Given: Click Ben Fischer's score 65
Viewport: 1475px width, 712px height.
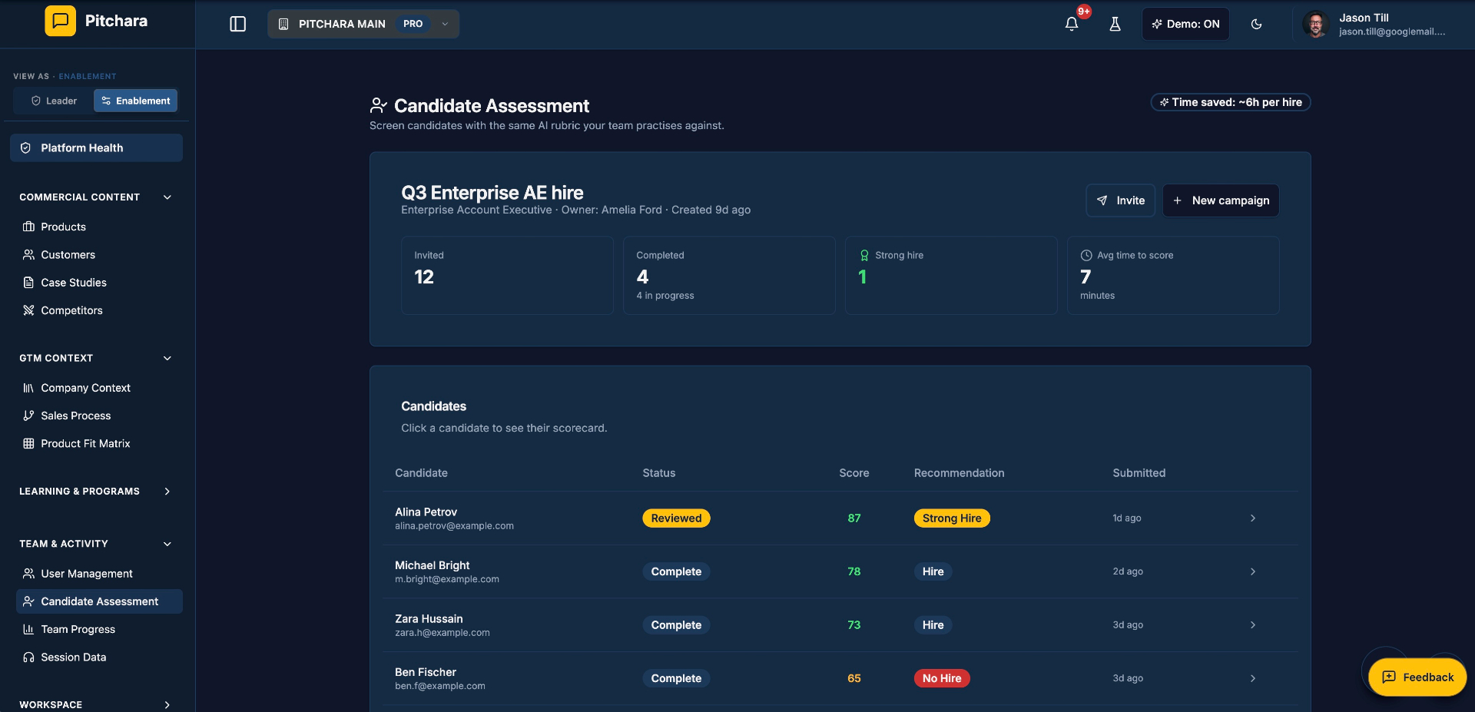Looking at the screenshot, I should 854,678.
